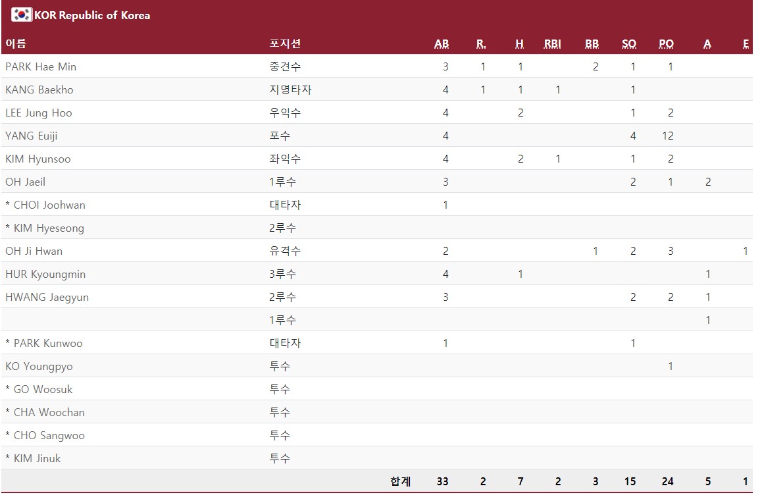Image resolution: width=762 pixels, height=503 pixels.
Task: Click LEE Jung Hoo's H value 2
Action: point(521,113)
